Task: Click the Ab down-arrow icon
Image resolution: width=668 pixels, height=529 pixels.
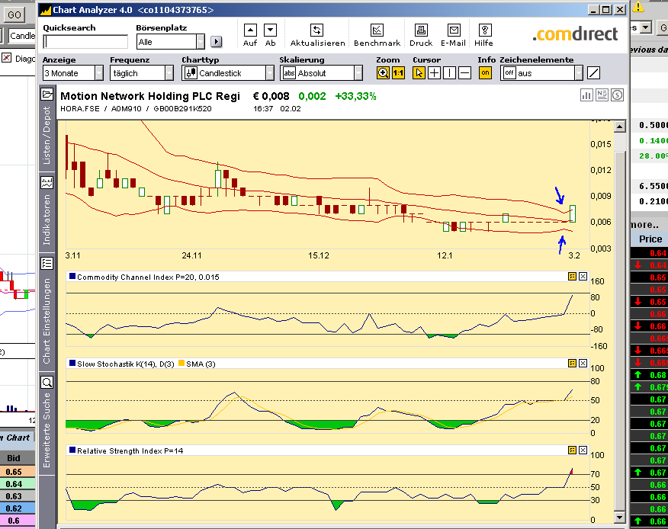Action: [x=270, y=30]
